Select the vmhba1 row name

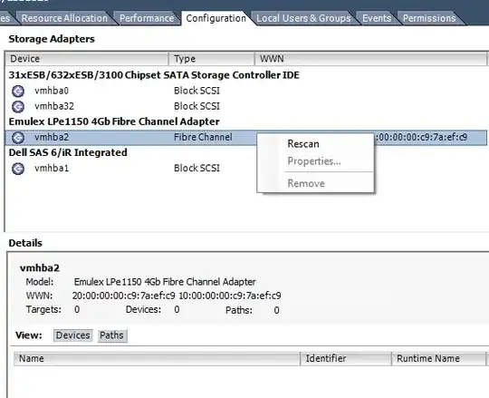tap(52, 169)
